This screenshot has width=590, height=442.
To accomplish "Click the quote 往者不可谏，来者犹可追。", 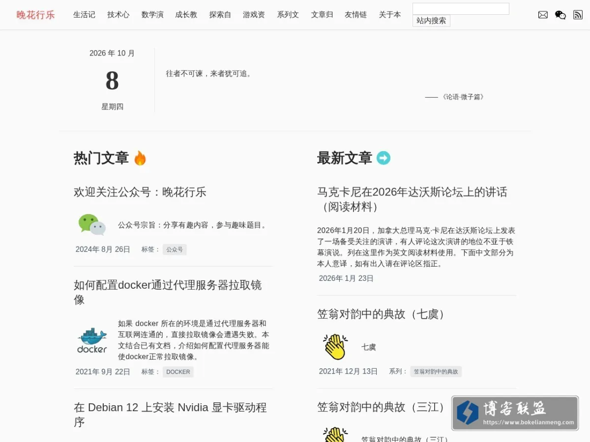I will tap(210, 74).
